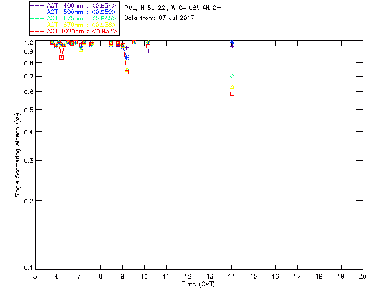The height and width of the screenshot is (299, 373).
Task: Click the AOT 400nm legend entry
Action: pos(74,5)
